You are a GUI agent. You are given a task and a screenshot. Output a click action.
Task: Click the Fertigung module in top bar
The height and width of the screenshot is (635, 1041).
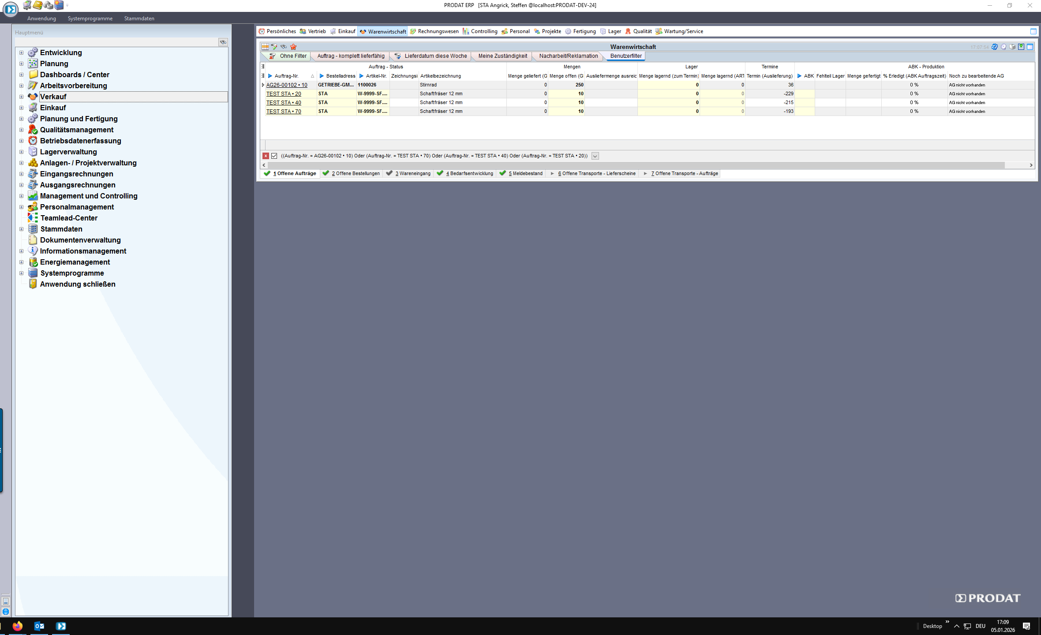tap(584, 31)
